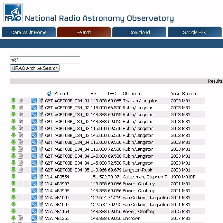Sort results by DEC column
The height and width of the screenshot is (223, 223).
(x=112, y=94)
